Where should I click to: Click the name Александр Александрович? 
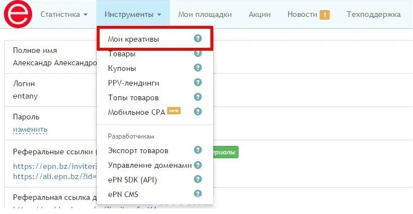click(55, 63)
